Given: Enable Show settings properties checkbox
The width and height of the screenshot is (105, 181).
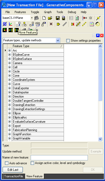Looking at the screenshot, I should point(68,41).
